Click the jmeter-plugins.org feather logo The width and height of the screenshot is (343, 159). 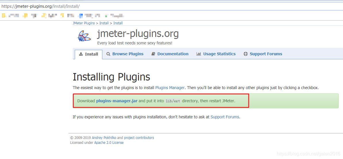pyautogui.click(x=84, y=36)
